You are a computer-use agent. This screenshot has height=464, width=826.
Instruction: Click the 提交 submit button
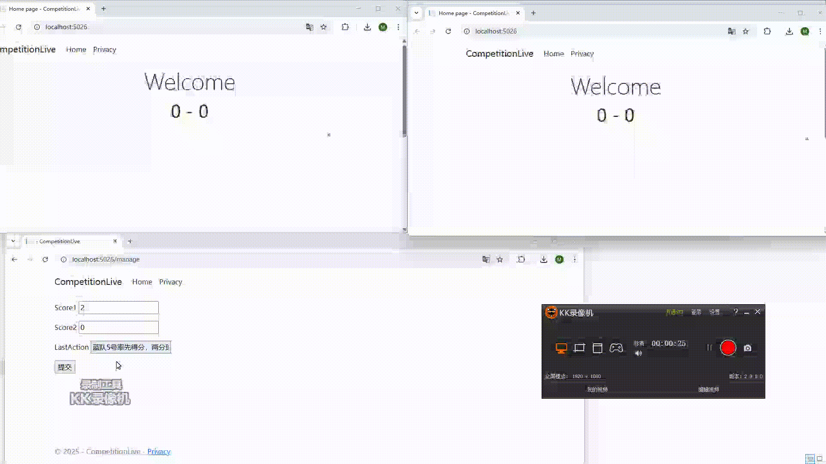65,367
